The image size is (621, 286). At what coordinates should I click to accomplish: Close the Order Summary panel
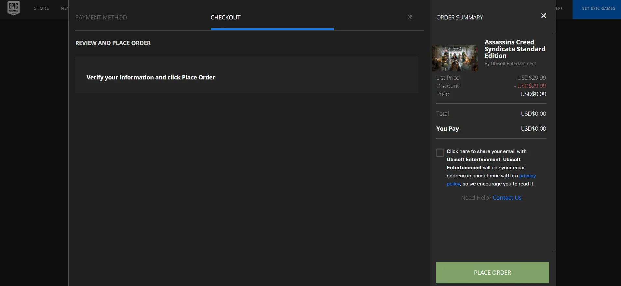543,16
